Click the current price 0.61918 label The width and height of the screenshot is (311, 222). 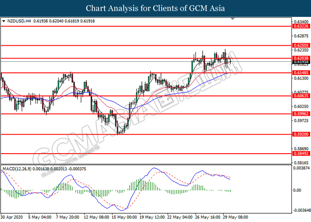(301, 62)
